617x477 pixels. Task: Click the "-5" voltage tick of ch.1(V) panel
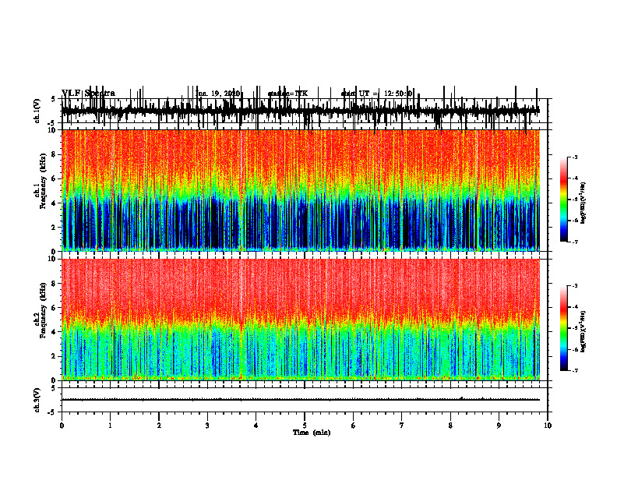pyautogui.click(x=52, y=123)
